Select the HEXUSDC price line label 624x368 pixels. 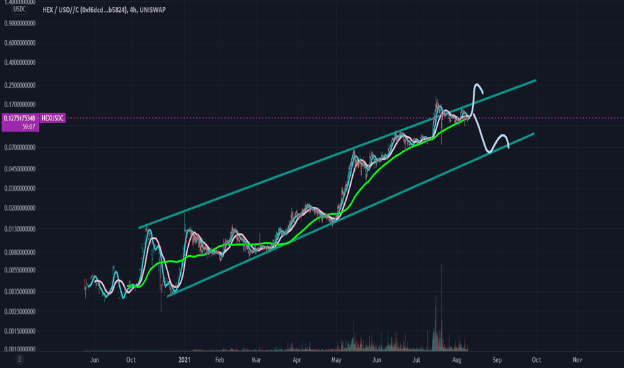tap(52, 118)
